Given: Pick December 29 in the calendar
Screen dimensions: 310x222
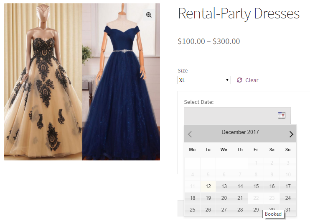Looking at the screenshot, I should coord(256,210).
